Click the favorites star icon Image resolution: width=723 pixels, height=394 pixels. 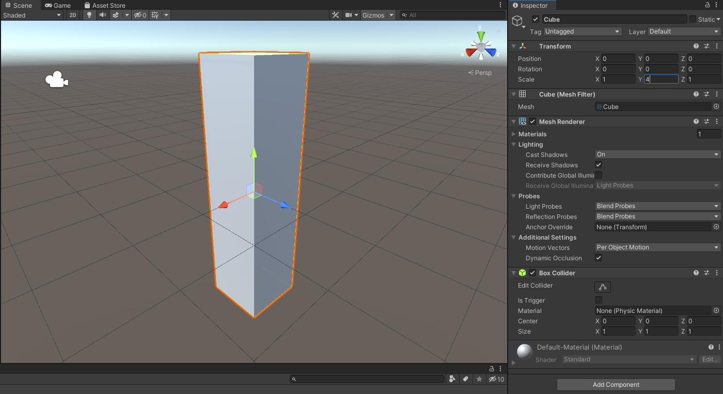[479, 379]
